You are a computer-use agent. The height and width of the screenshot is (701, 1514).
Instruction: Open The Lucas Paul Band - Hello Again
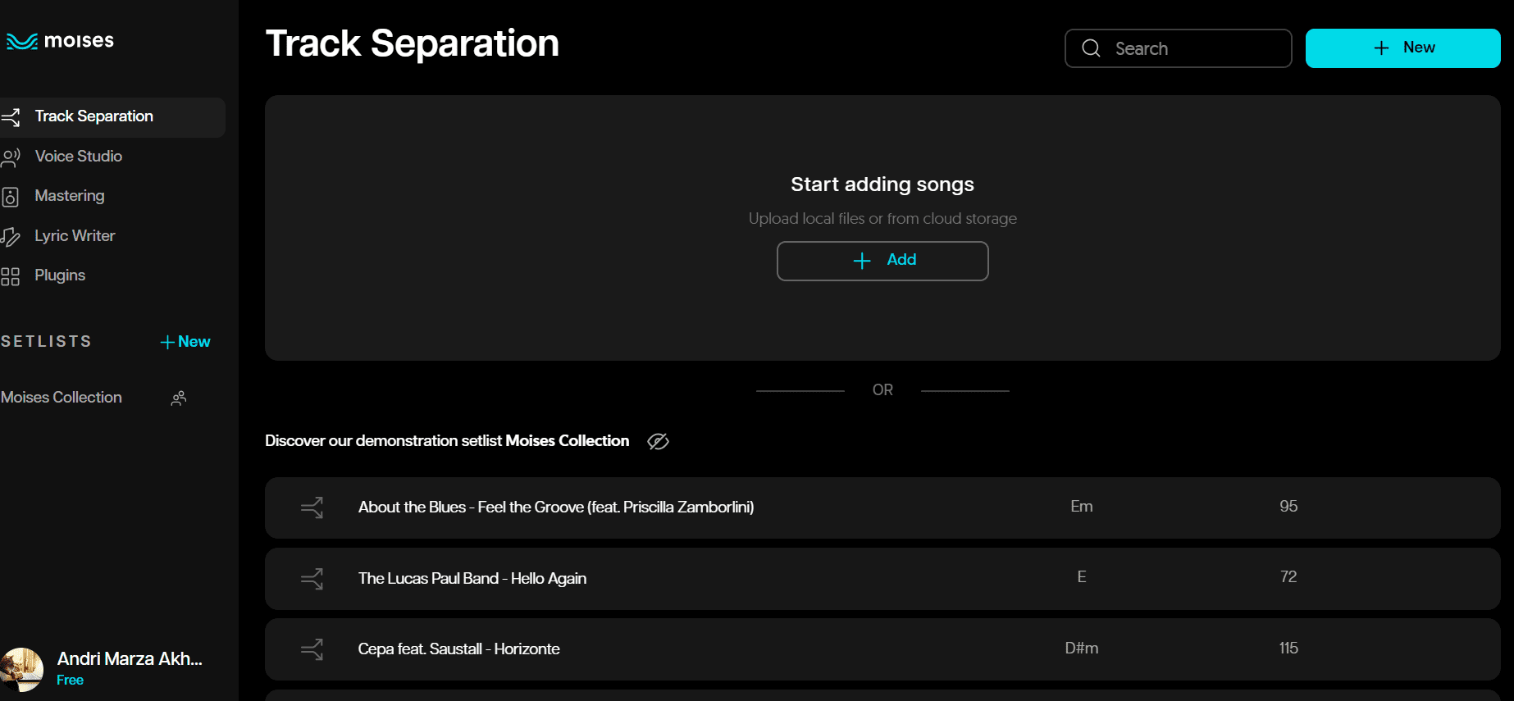472,579
